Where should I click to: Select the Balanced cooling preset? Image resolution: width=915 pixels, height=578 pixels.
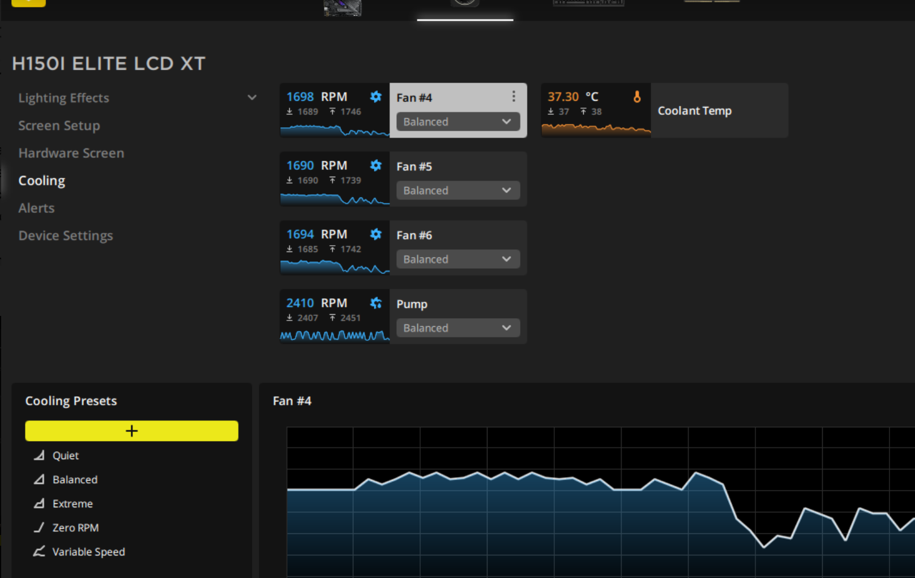[75, 479]
